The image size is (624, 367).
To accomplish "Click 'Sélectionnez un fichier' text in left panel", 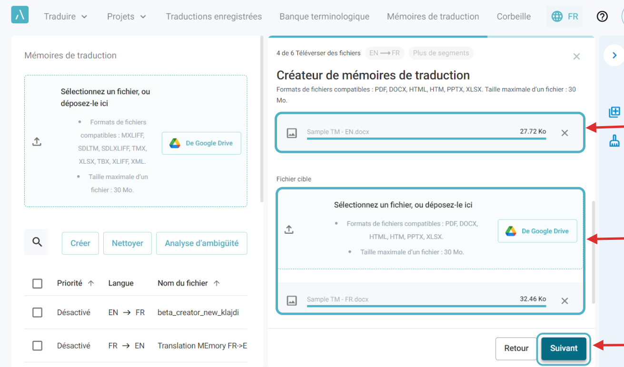I will (106, 98).
